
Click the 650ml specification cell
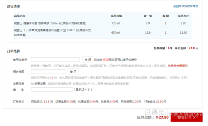click(115, 33)
